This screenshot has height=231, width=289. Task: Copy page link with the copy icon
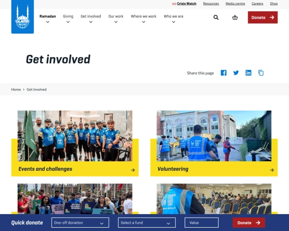point(261,73)
